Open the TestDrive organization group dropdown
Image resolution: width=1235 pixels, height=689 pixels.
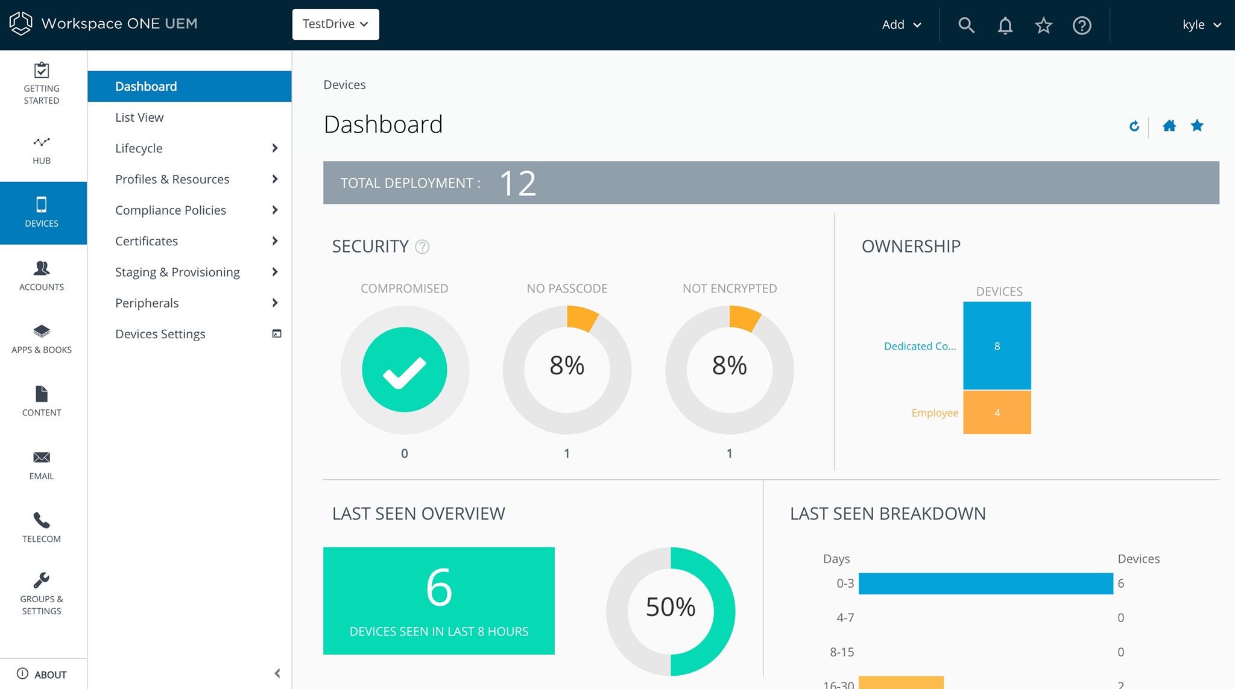pos(335,24)
